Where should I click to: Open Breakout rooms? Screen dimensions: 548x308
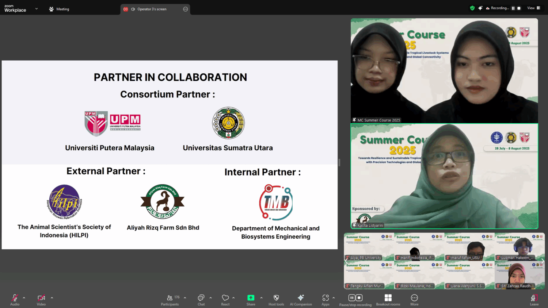(388, 298)
